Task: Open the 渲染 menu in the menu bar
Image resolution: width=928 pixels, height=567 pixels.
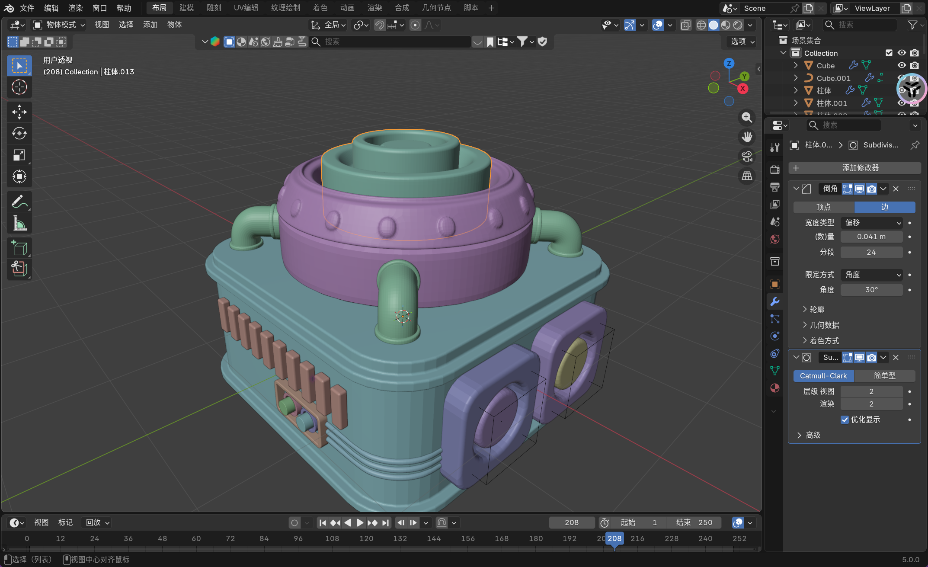Action: 75,8
